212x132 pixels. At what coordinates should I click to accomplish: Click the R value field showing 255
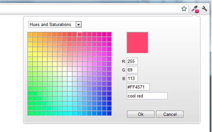point(132,61)
